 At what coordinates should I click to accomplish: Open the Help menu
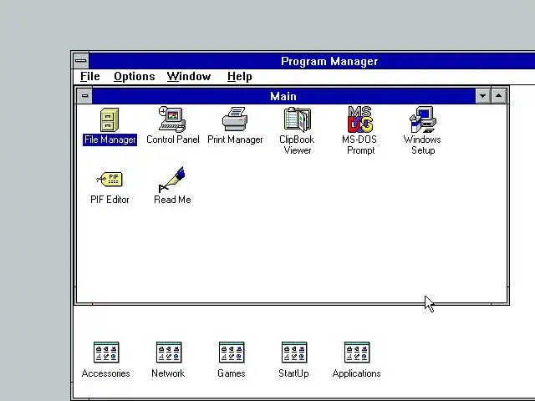[x=240, y=76]
